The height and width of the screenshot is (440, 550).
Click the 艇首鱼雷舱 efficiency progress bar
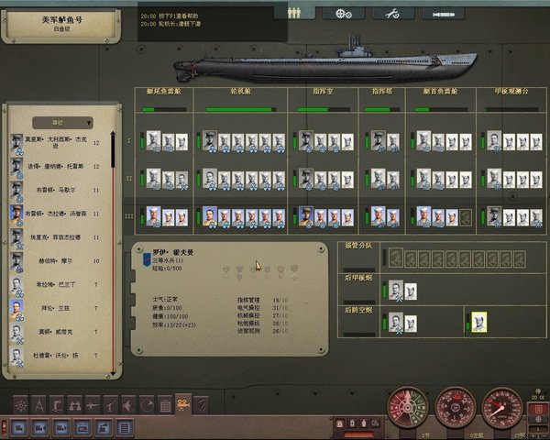pyautogui.click(x=441, y=109)
